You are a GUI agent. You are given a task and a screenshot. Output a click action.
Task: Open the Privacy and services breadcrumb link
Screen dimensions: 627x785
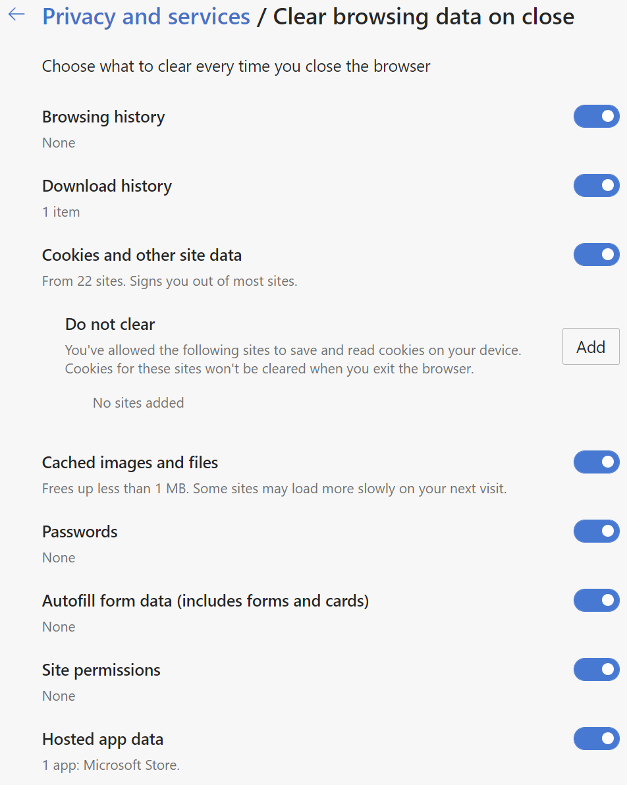[x=146, y=17]
